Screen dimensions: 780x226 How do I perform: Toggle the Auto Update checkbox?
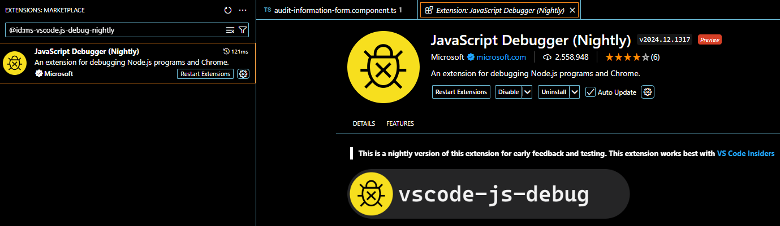coord(590,92)
